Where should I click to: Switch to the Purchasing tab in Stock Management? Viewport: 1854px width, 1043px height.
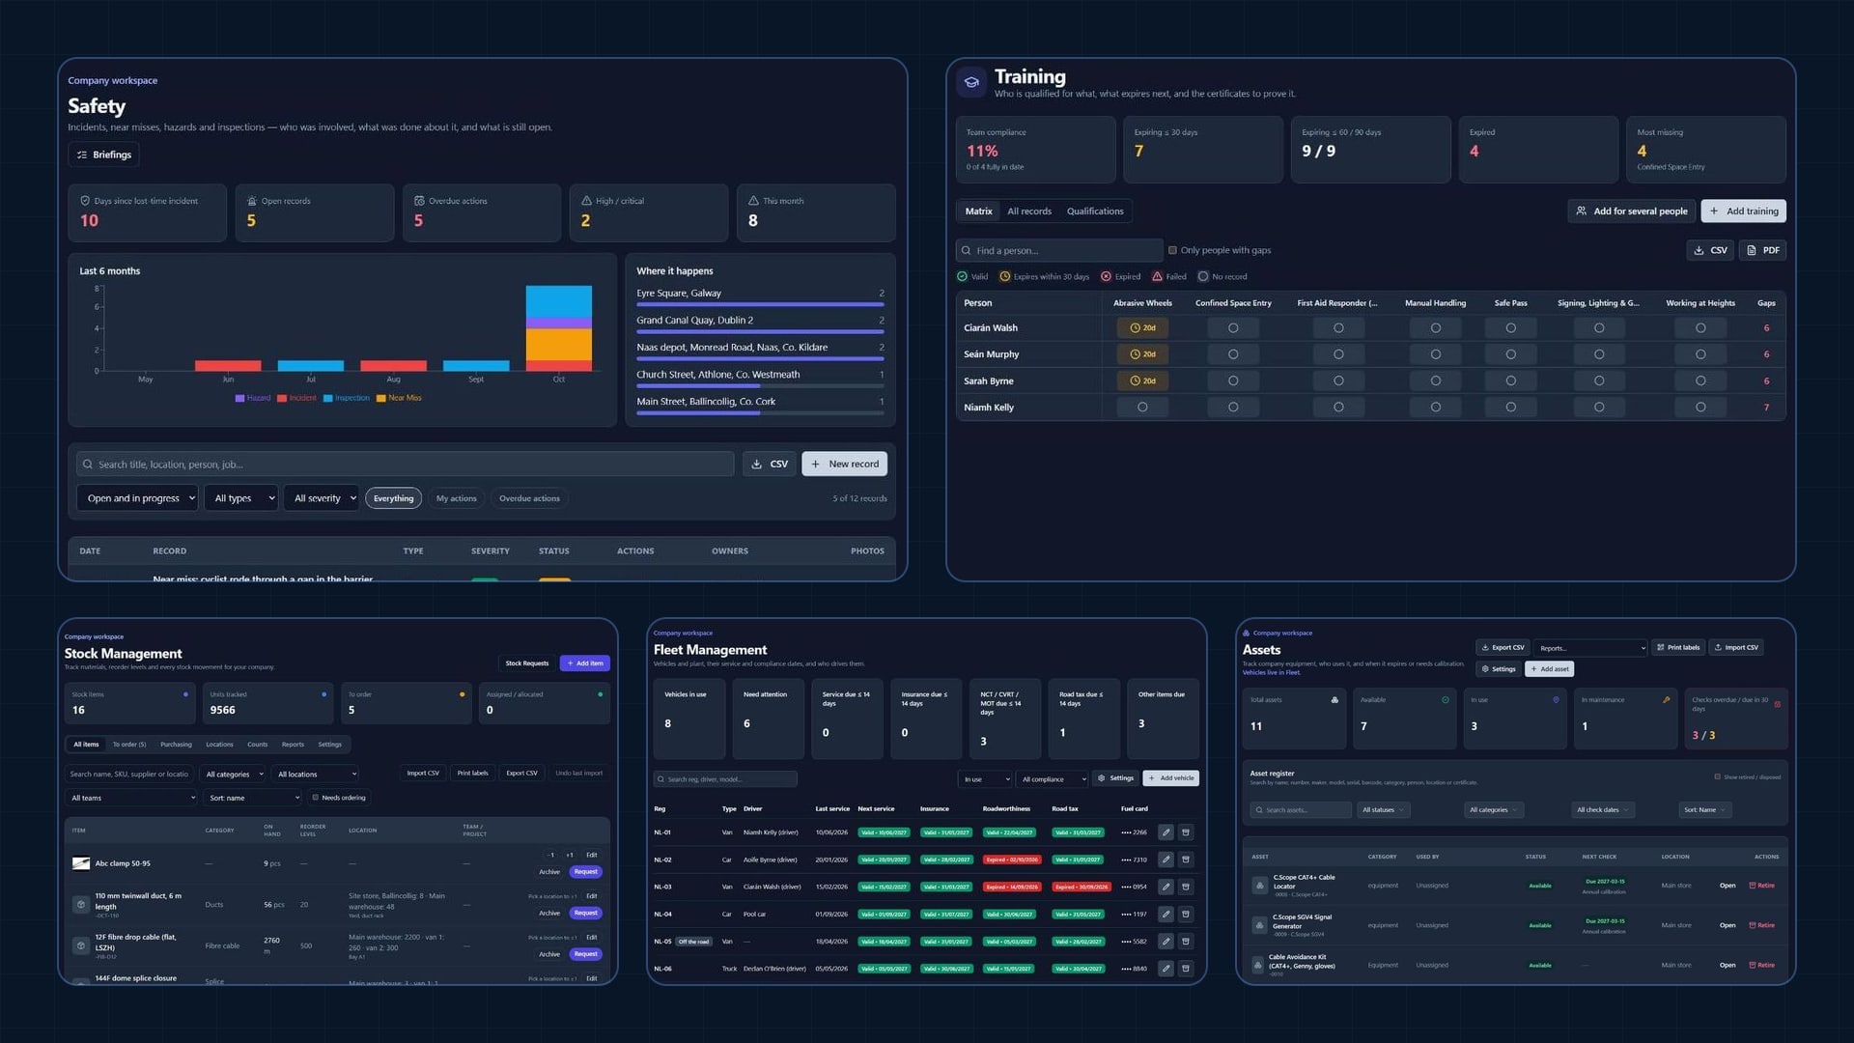pyautogui.click(x=176, y=745)
